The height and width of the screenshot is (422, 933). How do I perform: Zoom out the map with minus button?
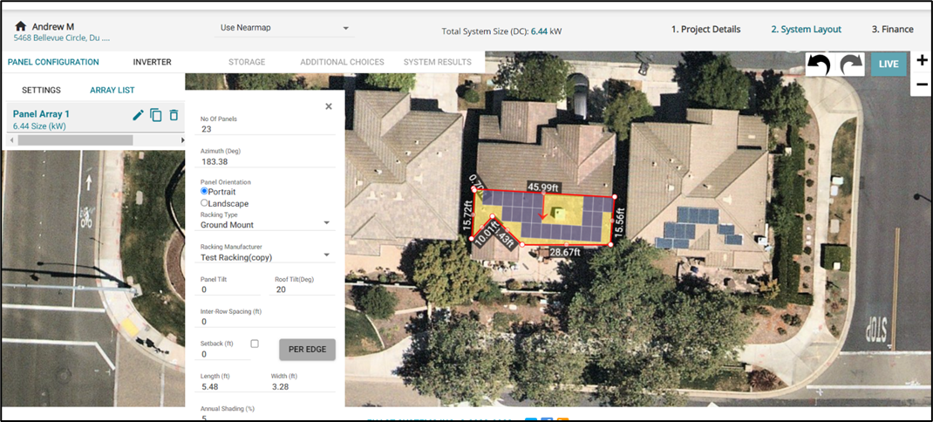pos(922,85)
